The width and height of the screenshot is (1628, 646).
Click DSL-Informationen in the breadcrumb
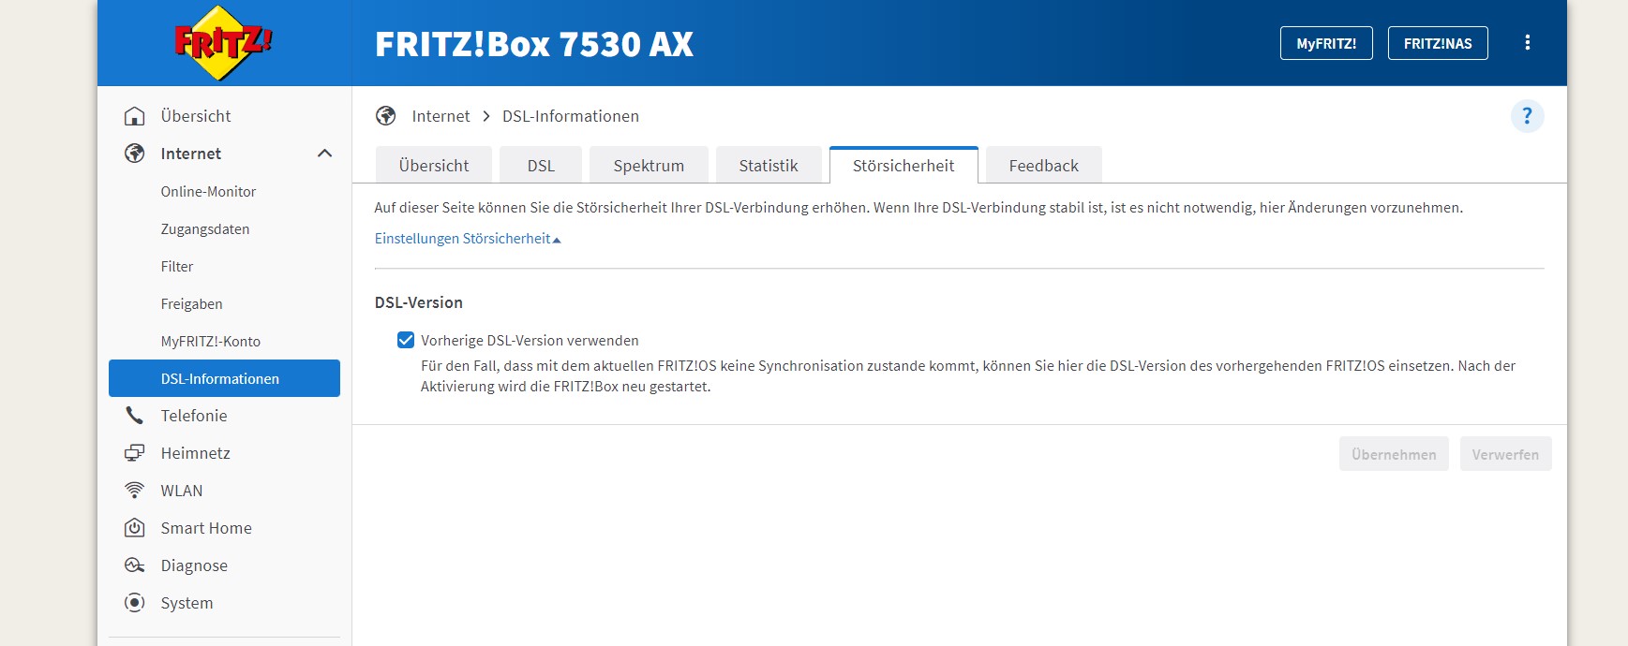pyautogui.click(x=571, y=116)
